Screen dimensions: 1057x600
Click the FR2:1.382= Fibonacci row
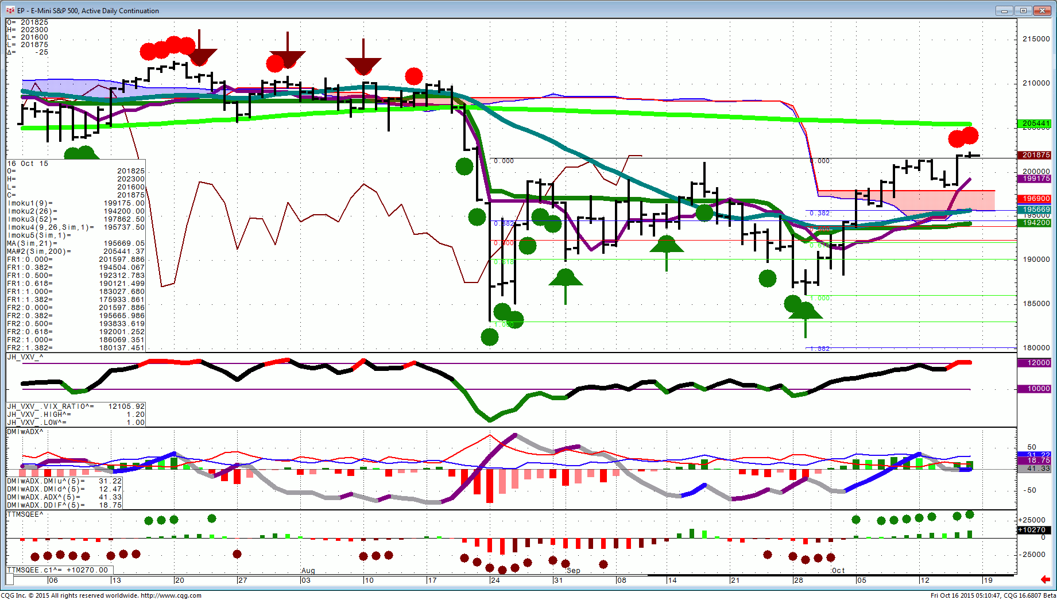point(76,348)
